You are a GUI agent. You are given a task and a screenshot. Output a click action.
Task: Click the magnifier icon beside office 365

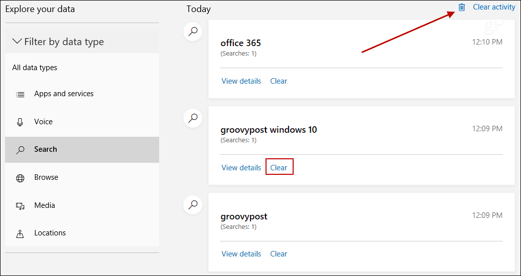tap(193, 32)
